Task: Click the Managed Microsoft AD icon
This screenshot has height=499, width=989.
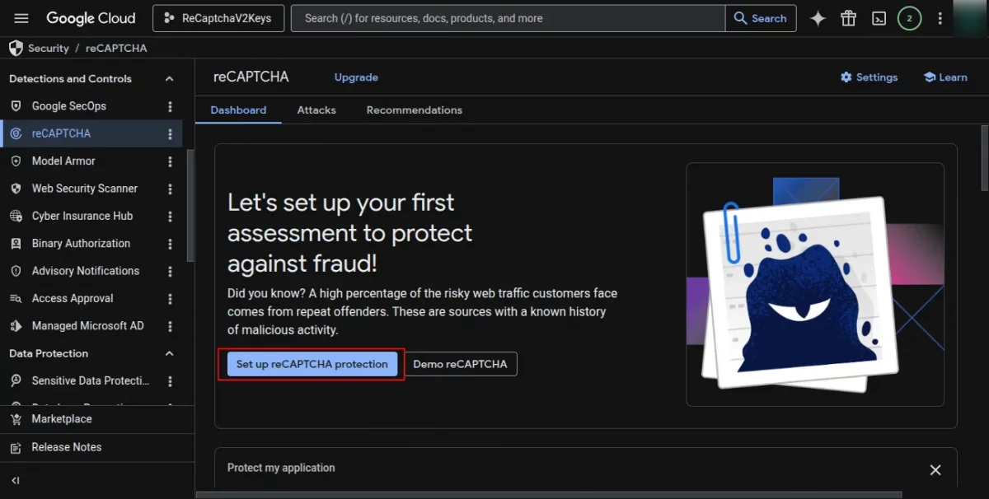Action: [16, 326]
